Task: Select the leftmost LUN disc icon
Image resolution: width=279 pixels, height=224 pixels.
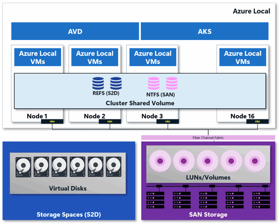Action: point(159,161)
